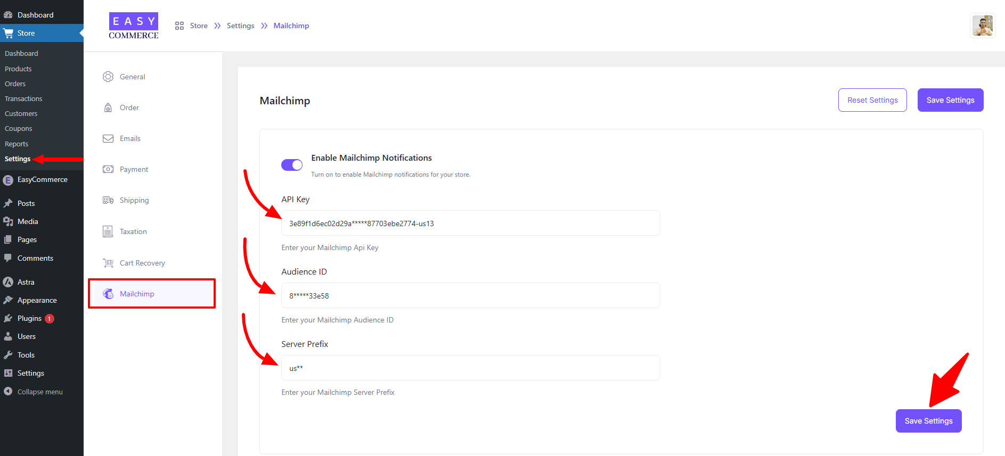Click the breadcrumb grid icon before Store

tap(179, 26)
